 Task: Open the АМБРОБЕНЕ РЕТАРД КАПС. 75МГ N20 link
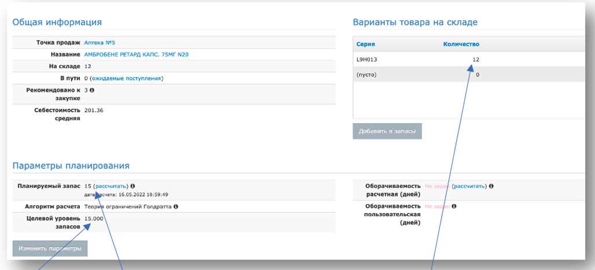tap(136, 54)
